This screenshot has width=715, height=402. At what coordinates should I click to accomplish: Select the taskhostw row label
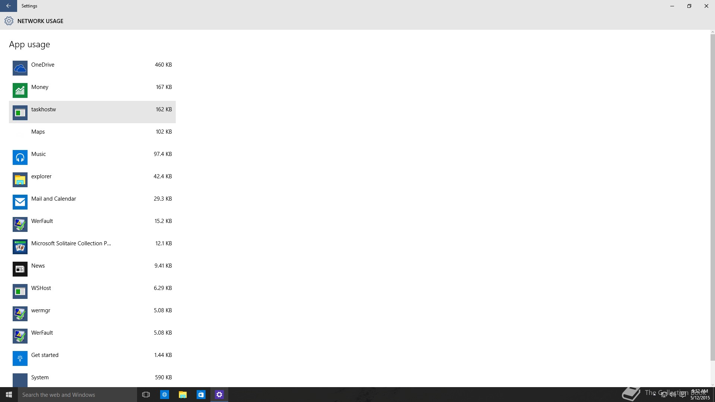pos(44,109)
